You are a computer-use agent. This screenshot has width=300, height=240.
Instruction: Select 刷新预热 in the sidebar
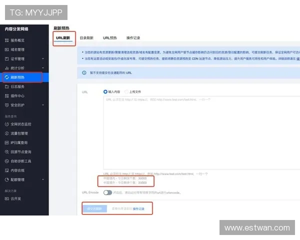click(x=17, y=77)
